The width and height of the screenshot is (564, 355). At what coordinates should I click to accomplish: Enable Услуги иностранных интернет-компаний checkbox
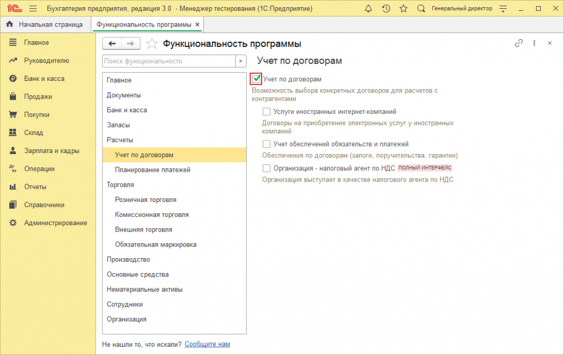pos(266,111)
